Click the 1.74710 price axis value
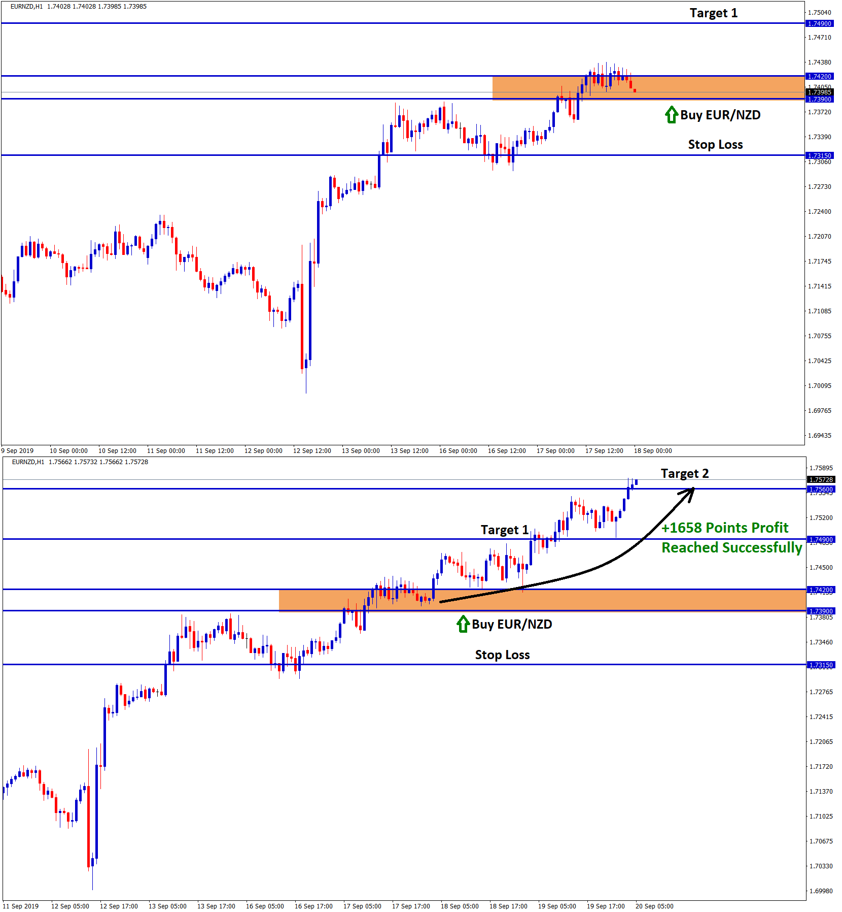This screenshot has height=912, width=842. tap(820, 37)
